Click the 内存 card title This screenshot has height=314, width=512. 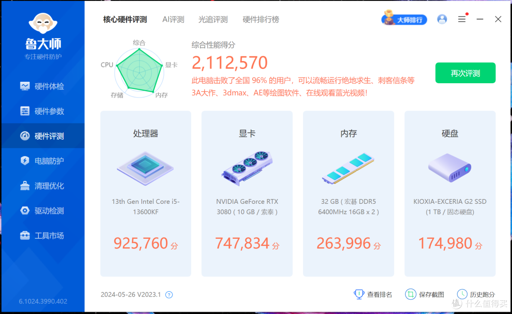(348, 133)
